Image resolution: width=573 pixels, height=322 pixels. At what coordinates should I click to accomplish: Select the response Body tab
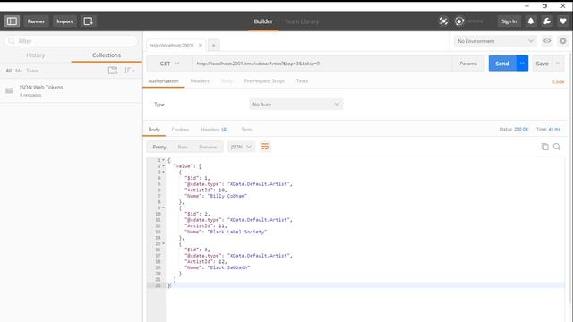(x=154, y=130)
